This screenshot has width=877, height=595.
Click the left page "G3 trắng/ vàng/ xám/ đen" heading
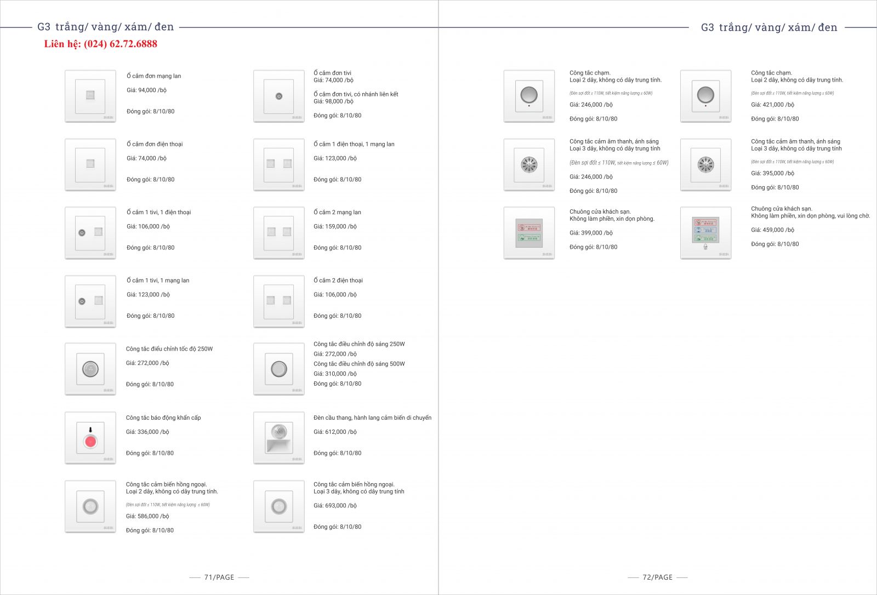pyautogui.click(x=105, y=27)
